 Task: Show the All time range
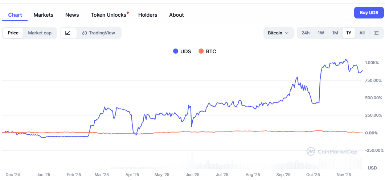pos(362,33)
